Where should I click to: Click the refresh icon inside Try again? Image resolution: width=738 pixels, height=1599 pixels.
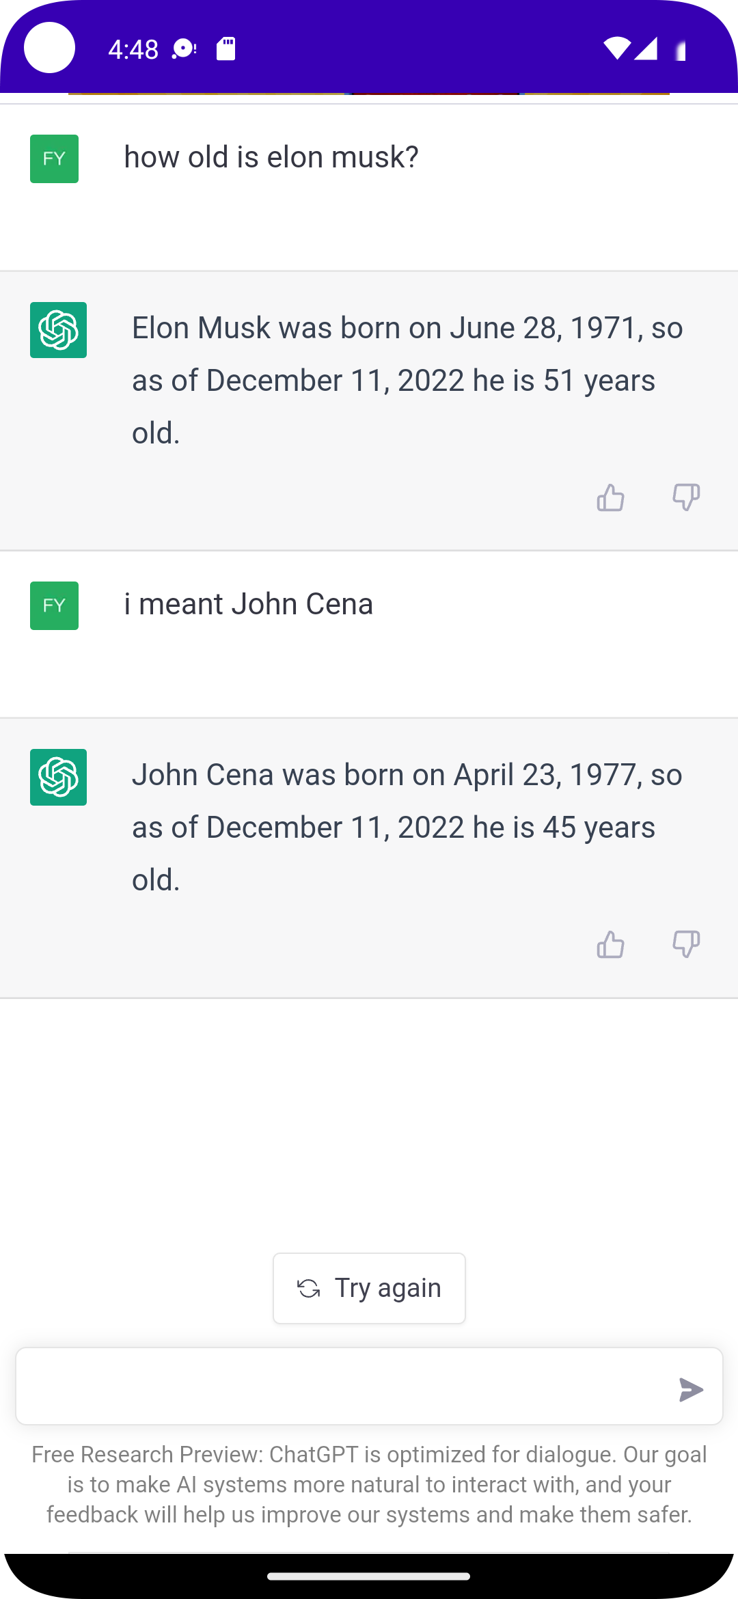tap(309, 1289)
